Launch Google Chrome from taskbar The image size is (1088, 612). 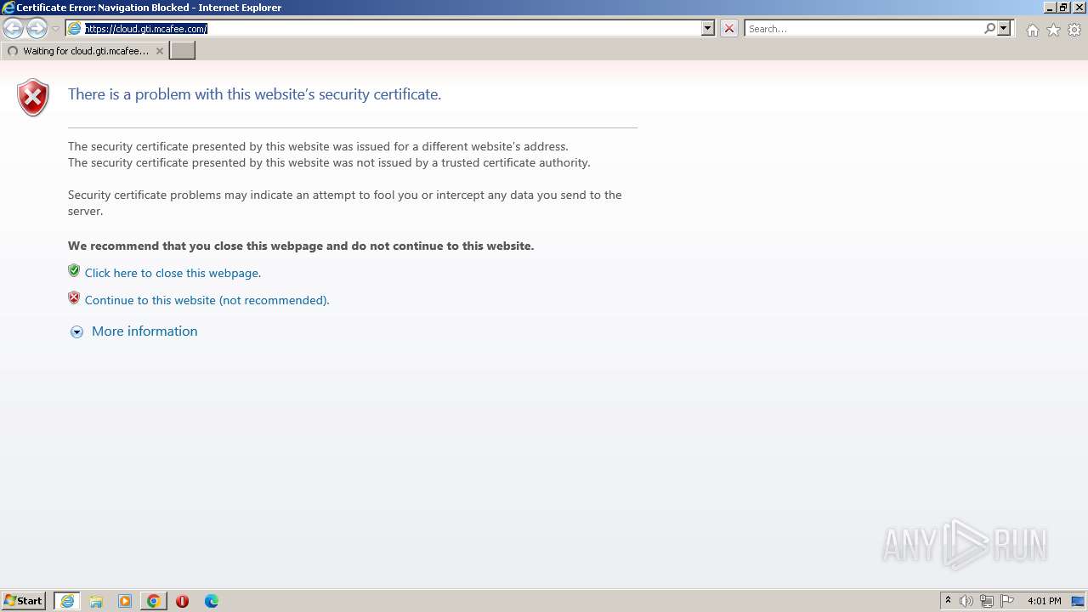[154, 601]
